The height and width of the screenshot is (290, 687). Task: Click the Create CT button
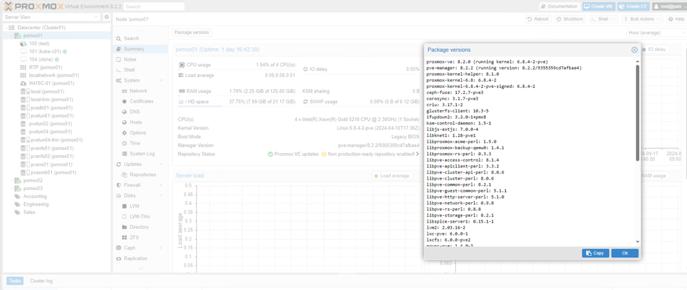click(634, 7)
